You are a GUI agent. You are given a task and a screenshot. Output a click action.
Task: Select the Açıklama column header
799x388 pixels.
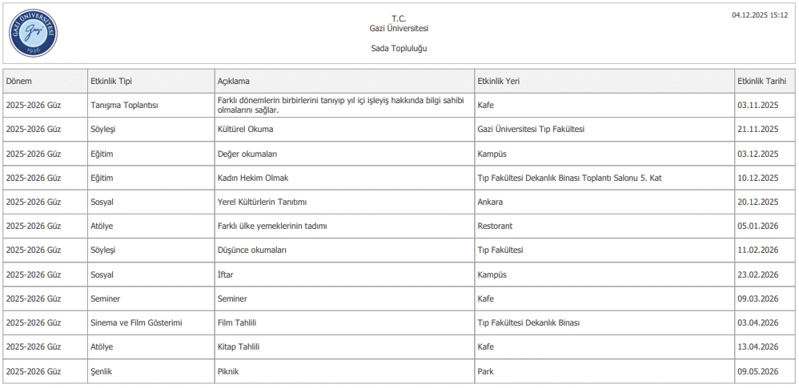click(x=234, y=81)
